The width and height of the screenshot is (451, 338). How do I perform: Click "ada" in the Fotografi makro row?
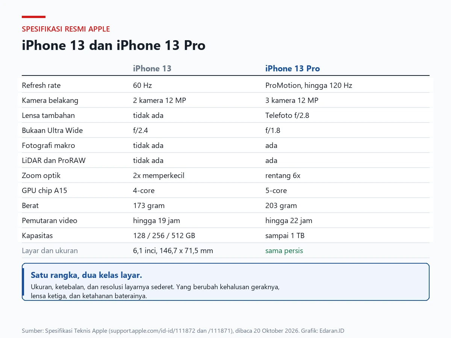pos(271,145)
